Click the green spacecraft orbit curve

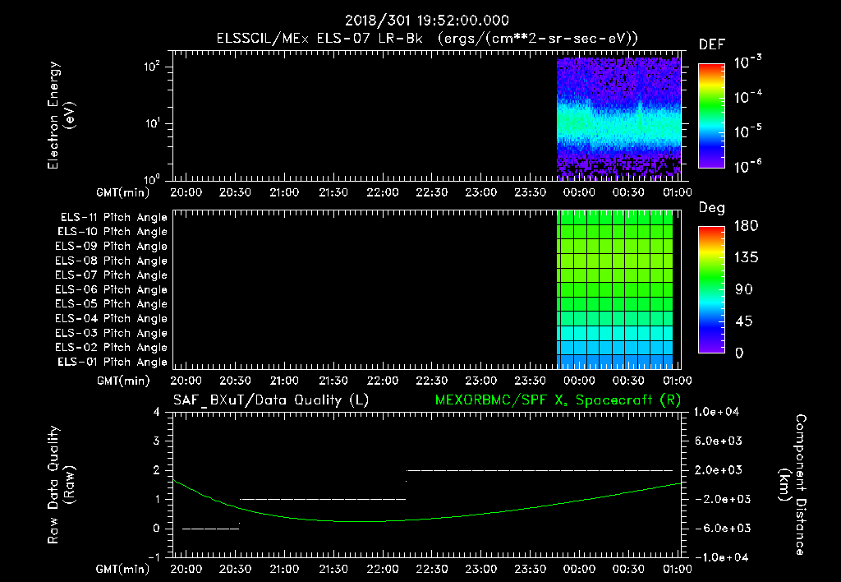427,519
